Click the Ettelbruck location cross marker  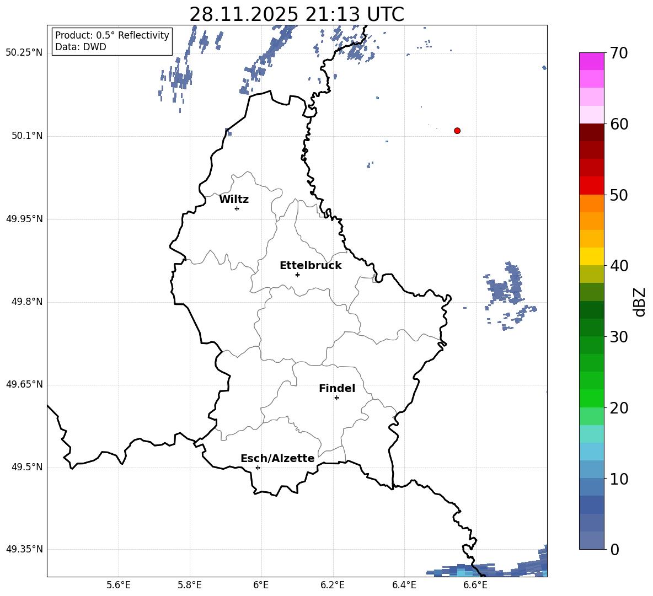tap(297, 275)
